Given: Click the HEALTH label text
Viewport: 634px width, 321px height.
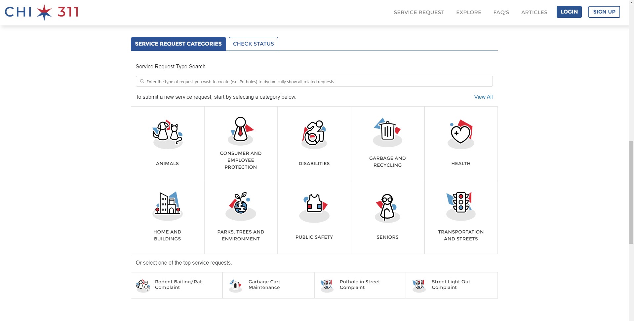Looking at the screenshot, I should click(x=461, y=163).
